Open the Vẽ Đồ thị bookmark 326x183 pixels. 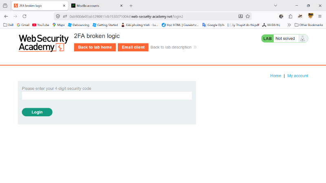pos(271,25)
